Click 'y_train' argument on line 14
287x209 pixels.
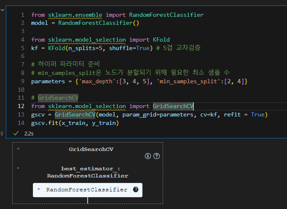click(104, 123)
